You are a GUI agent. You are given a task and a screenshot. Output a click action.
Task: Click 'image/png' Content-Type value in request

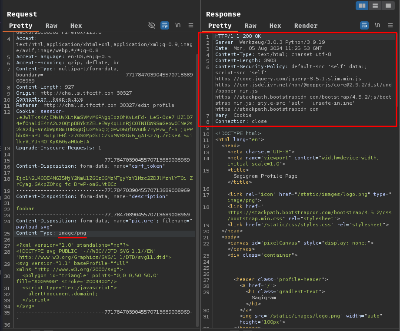72,233
